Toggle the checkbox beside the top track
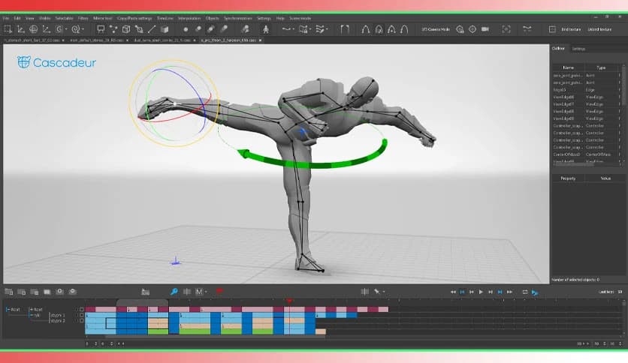This screenshot has height=363, width=628. 82,309
